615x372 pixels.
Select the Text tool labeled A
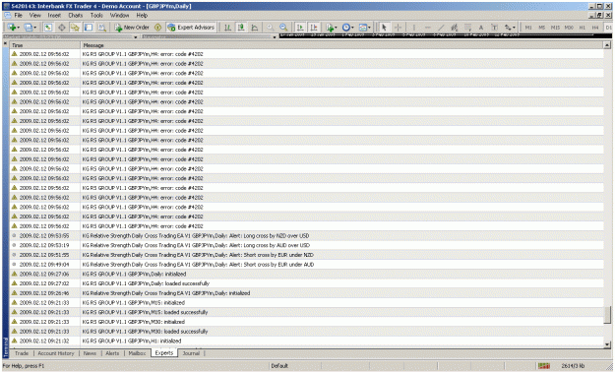pos(481,28)
